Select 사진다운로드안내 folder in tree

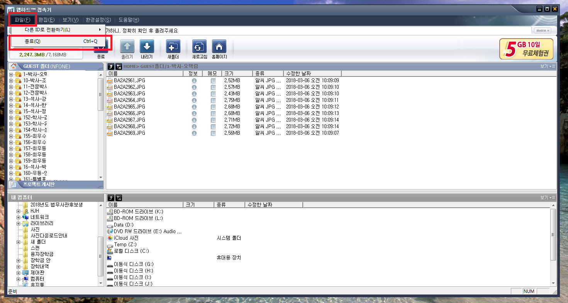pyautogui.click(x=49, y=236)
